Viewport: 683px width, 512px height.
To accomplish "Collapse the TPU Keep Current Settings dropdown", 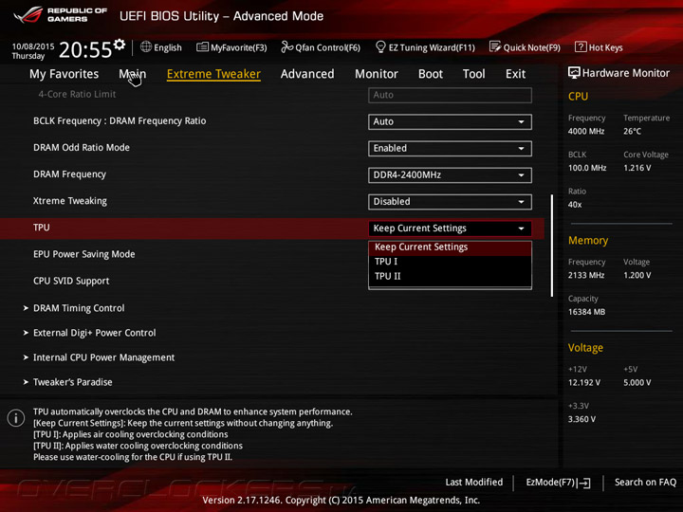I will [450, 229].
